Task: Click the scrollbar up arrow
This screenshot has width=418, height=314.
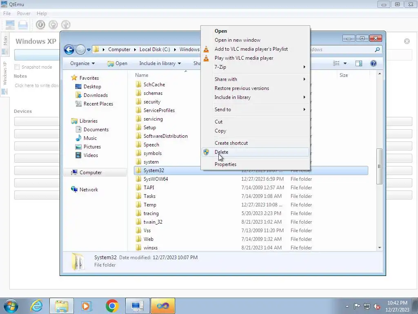Action: tap(380, 74)
